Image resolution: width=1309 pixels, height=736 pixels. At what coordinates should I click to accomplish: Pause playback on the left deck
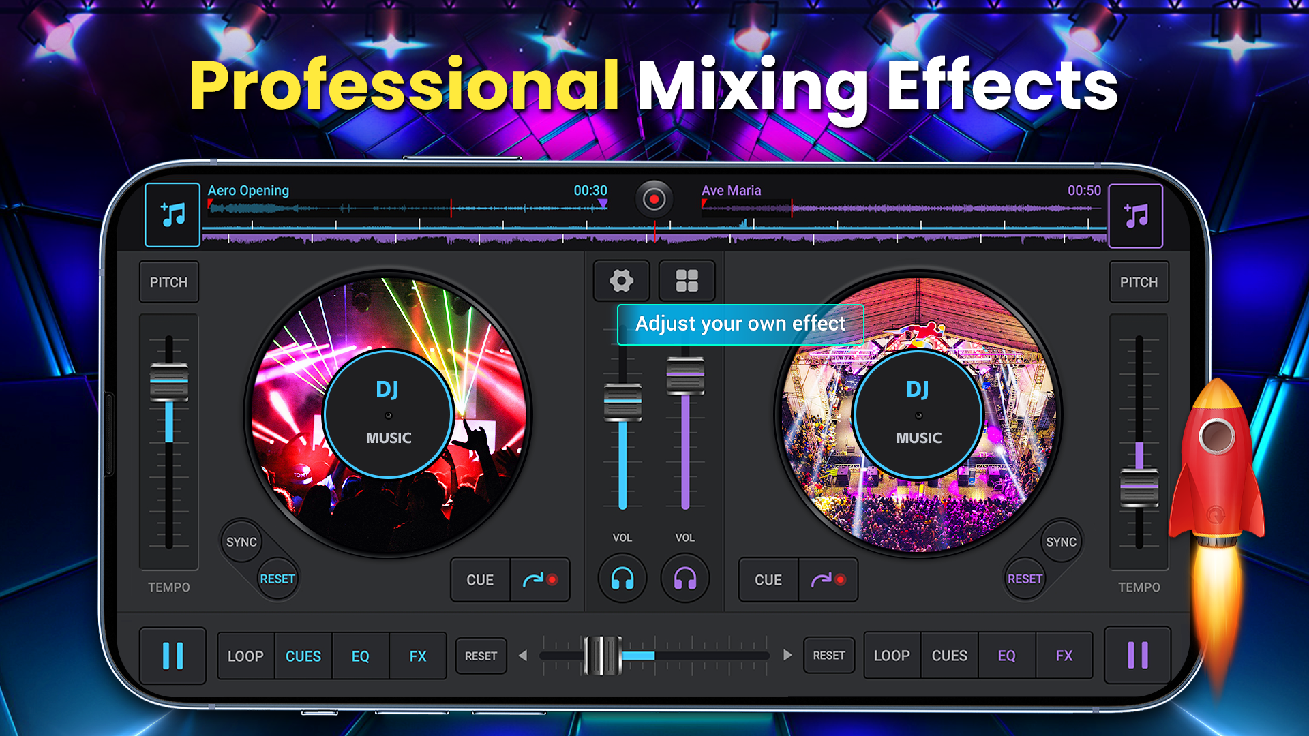pyautogui.click(x=174, y=656)
